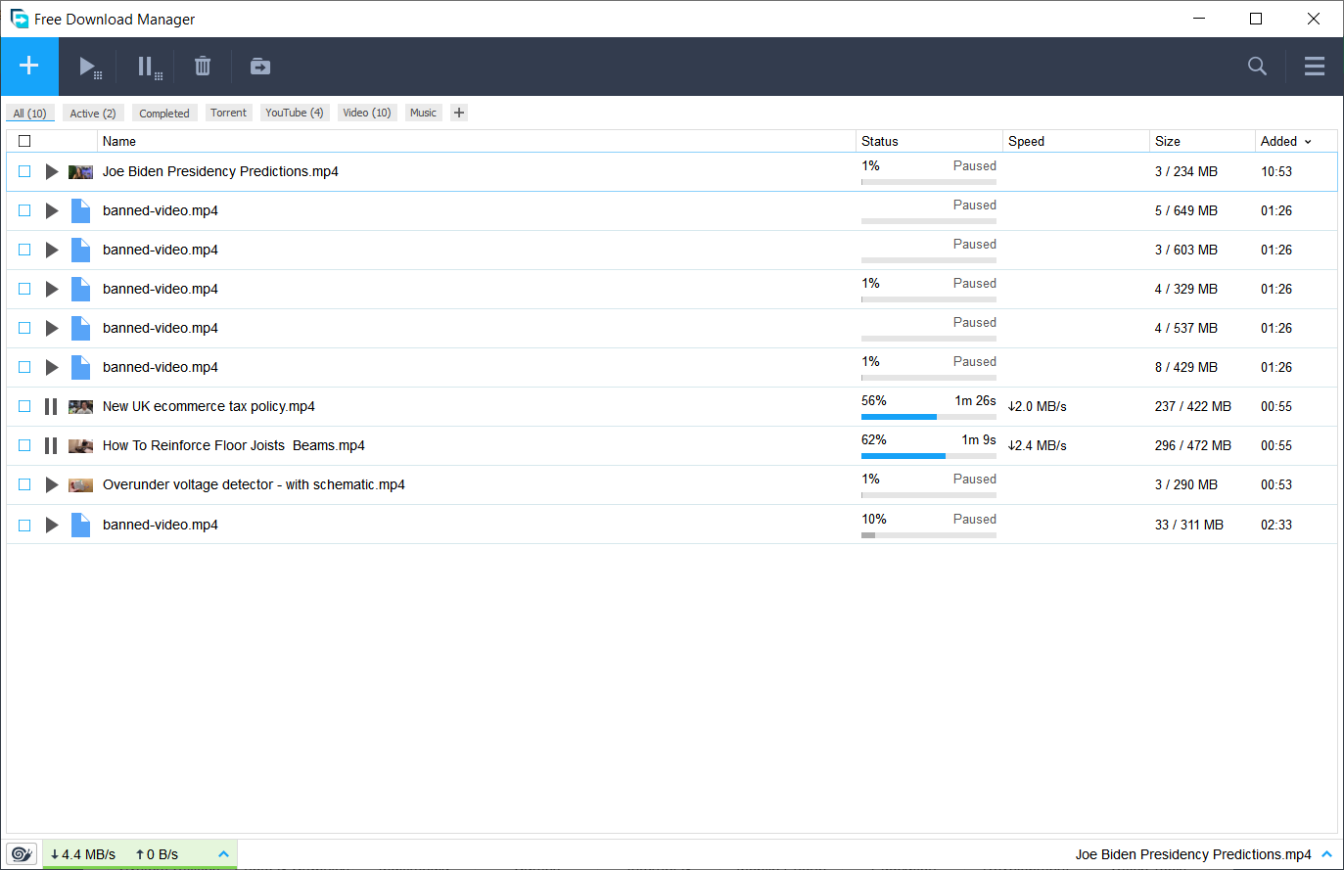
Task: Resume the banned-video.mp4 download of 429 MB
Action: (52, 367)
